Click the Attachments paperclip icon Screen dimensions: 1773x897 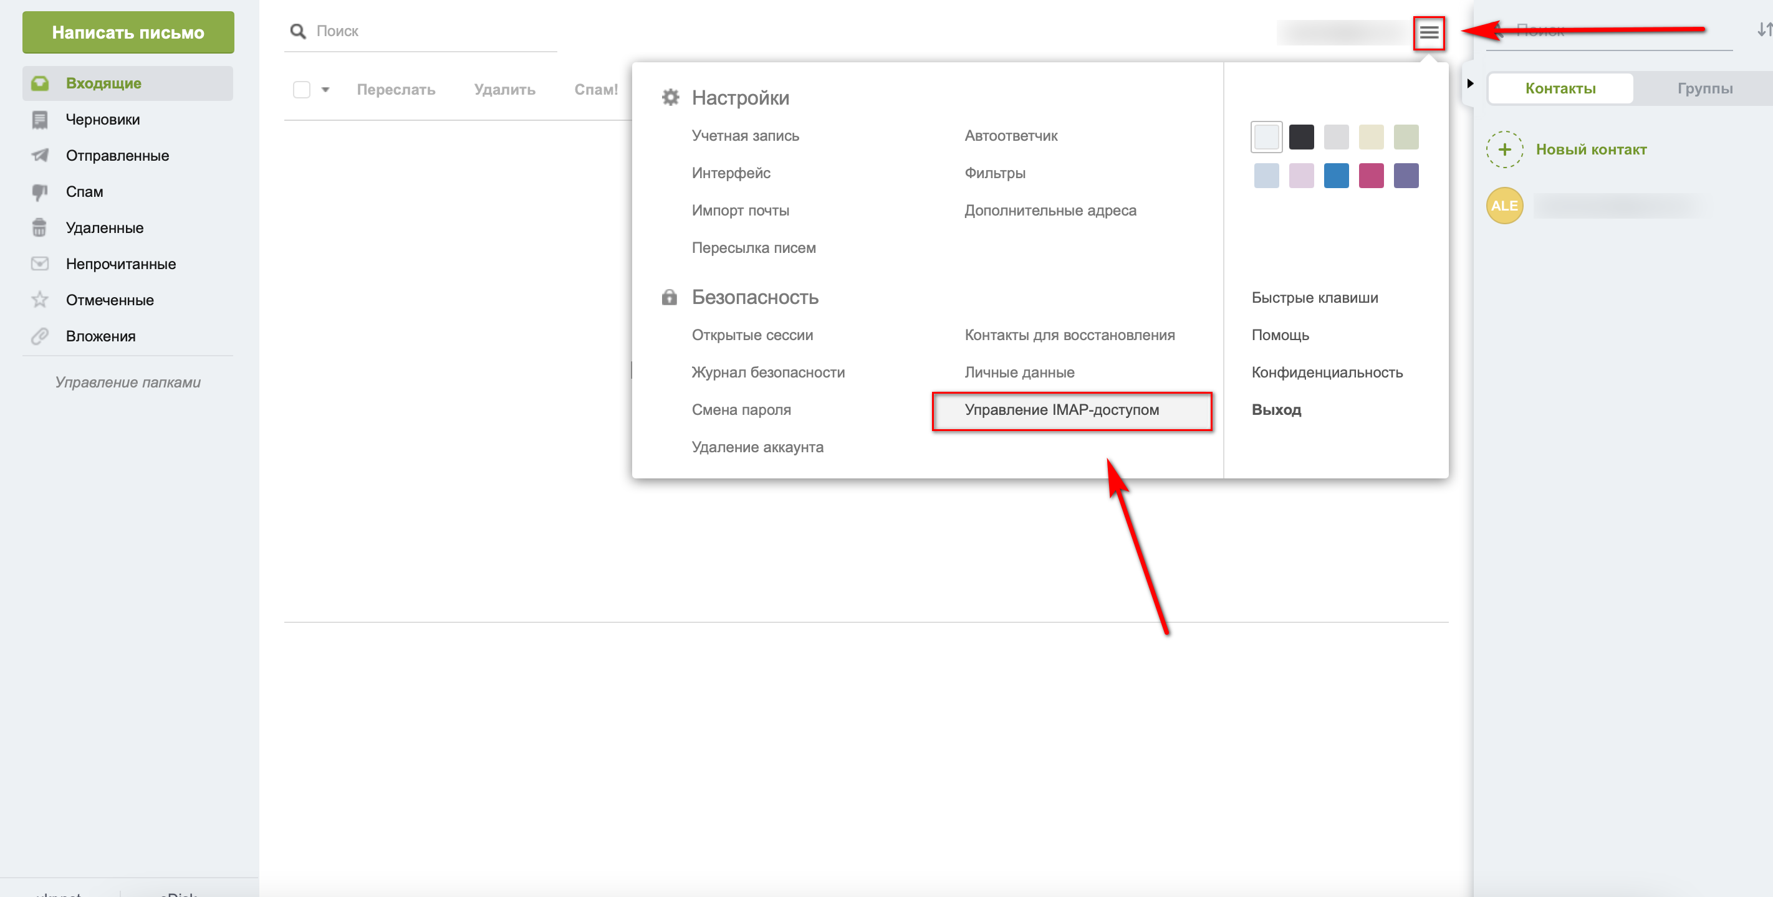[40, 336]
